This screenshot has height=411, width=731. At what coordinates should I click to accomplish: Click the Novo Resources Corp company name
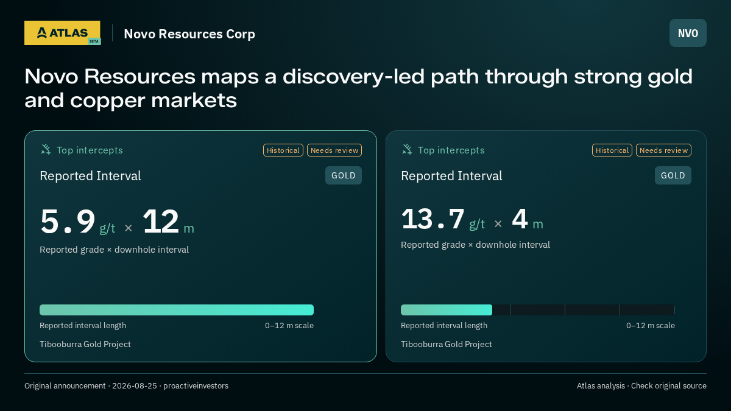(x=189, y=33)
